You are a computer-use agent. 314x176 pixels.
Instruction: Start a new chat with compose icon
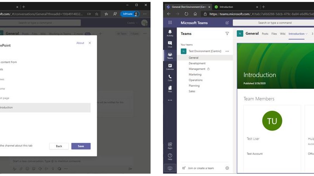click(x=227, y=23)
